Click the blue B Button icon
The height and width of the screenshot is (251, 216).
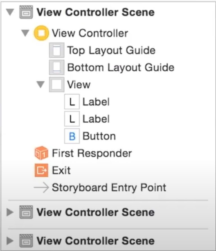pos(72,136)
